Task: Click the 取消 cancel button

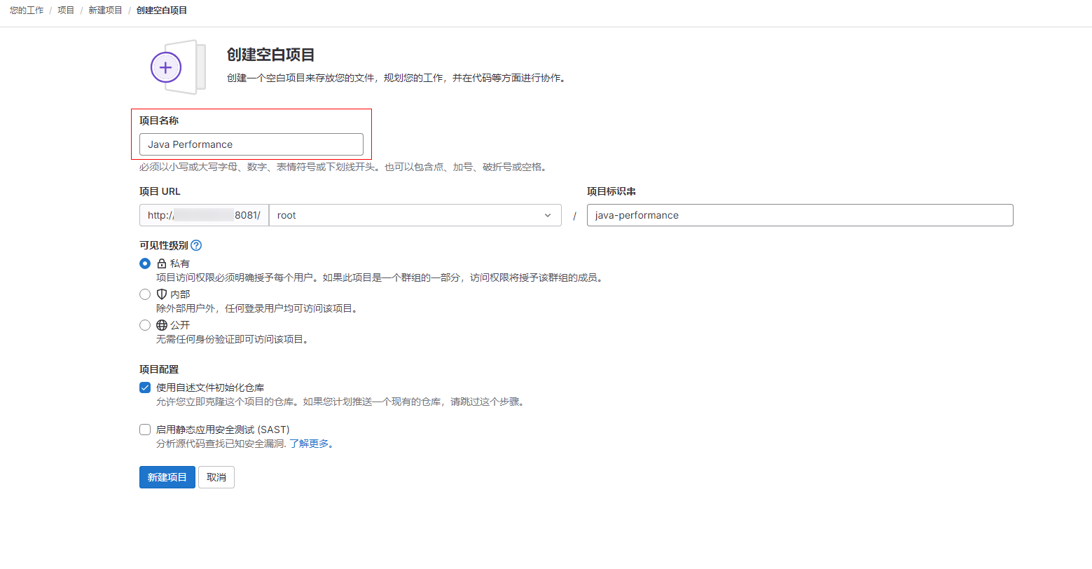Action: click(x=216, y=477)
